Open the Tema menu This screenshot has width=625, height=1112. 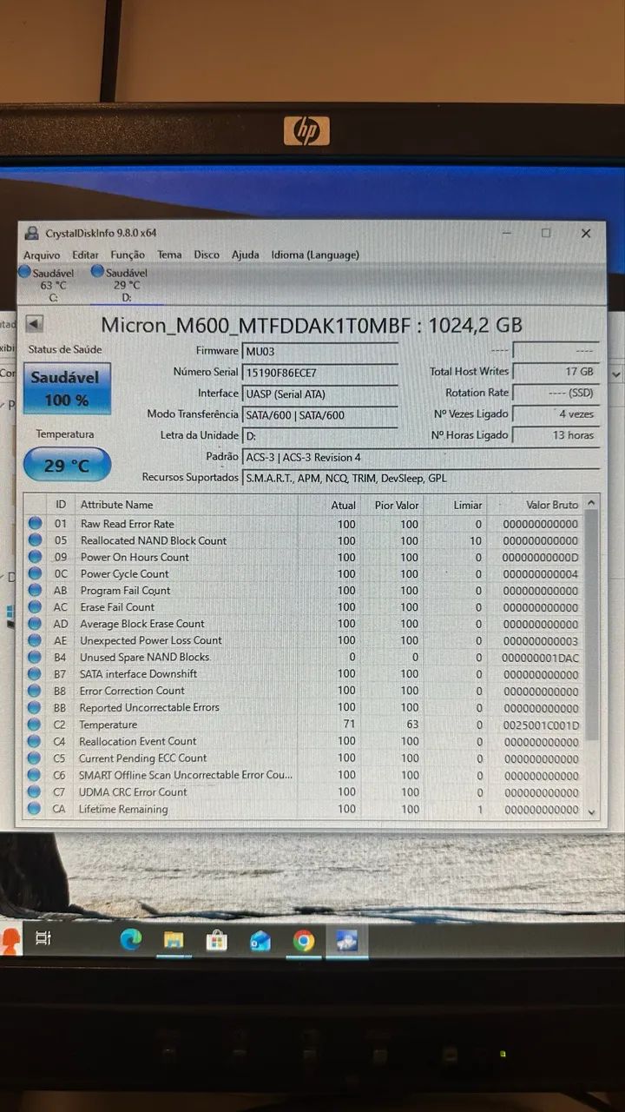(169, 255)
